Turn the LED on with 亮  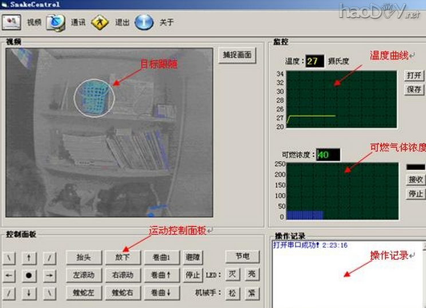(x=251, y=275)
